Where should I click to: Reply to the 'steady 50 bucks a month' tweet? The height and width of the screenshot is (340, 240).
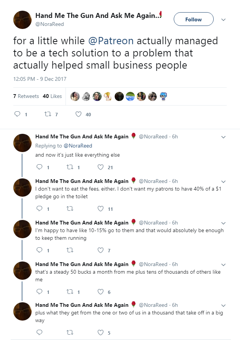pos(39,292)
